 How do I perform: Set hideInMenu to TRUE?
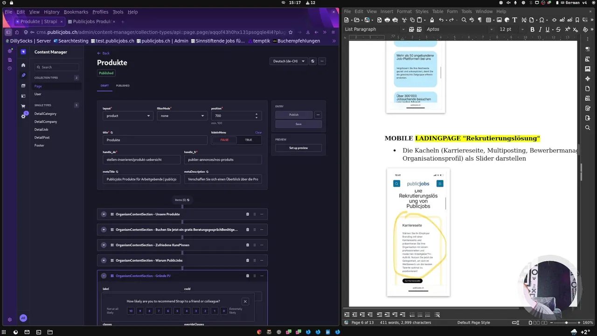coord(249,140)
